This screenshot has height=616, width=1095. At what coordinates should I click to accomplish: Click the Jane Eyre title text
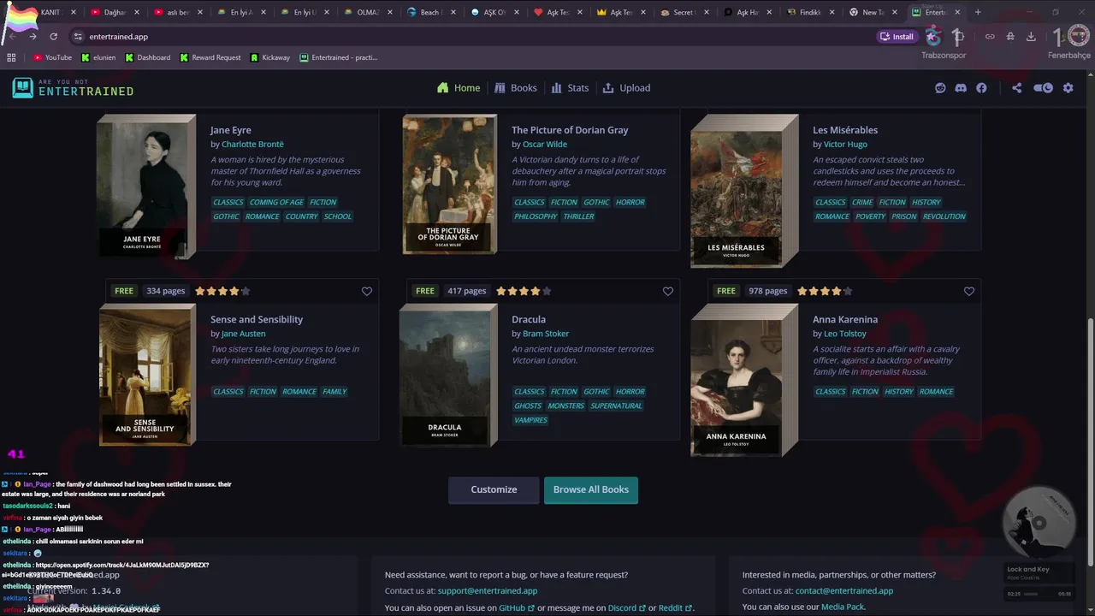(231, 130)
